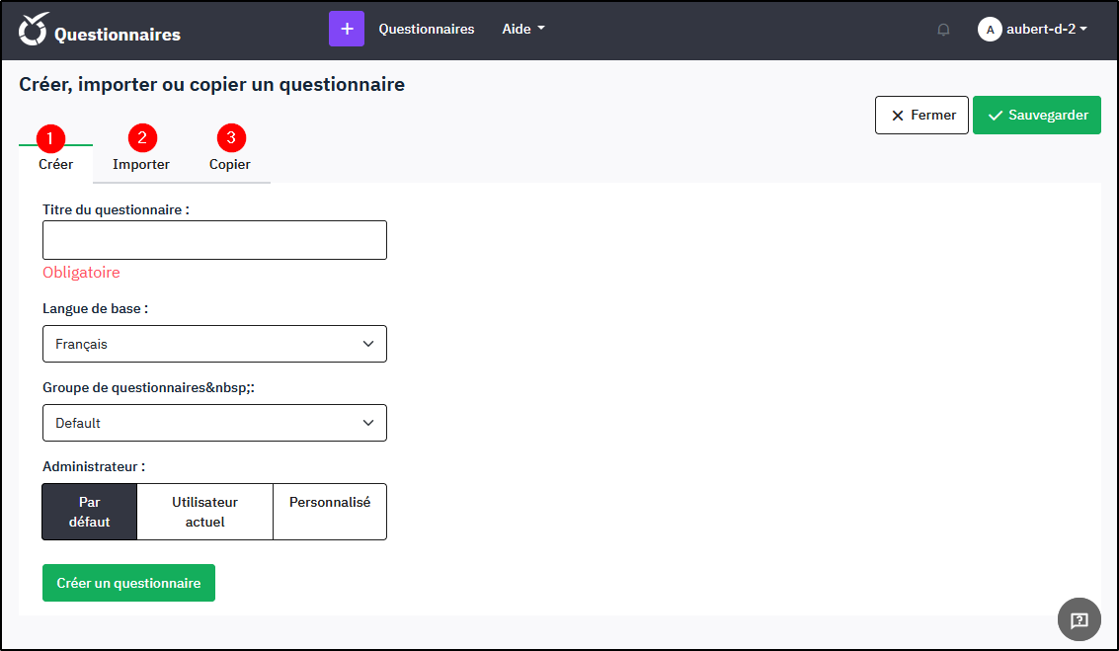This screenshot has width=1119, height=651.
Task: Click the LimeSurvey logo icon
Action: (34, 30)
